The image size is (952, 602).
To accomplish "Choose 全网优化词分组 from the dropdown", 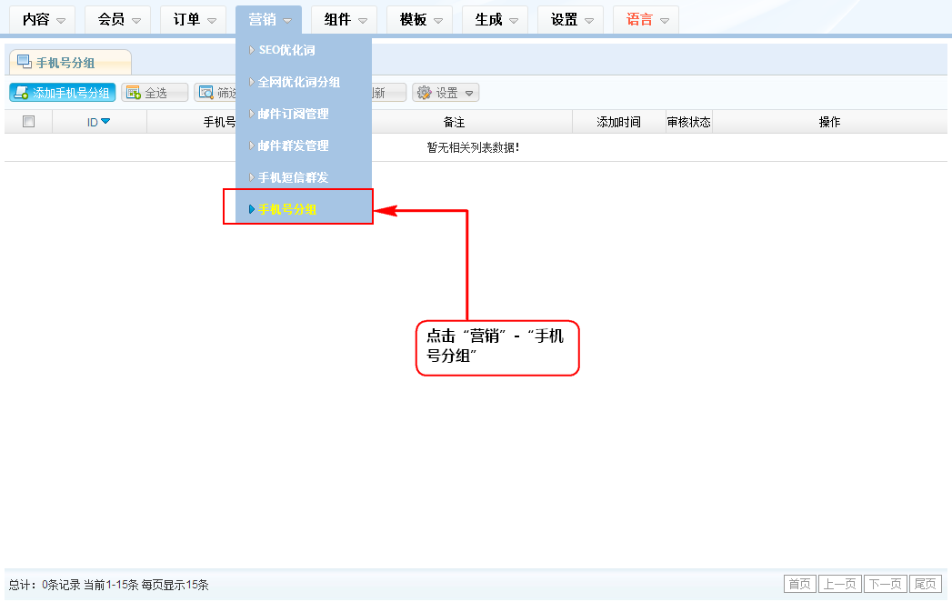I will pos(298,82).
